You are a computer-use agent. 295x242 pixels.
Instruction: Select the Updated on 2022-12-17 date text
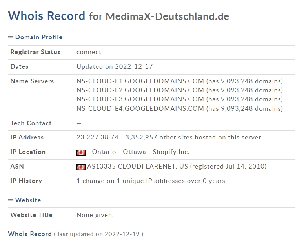[115, 66]
